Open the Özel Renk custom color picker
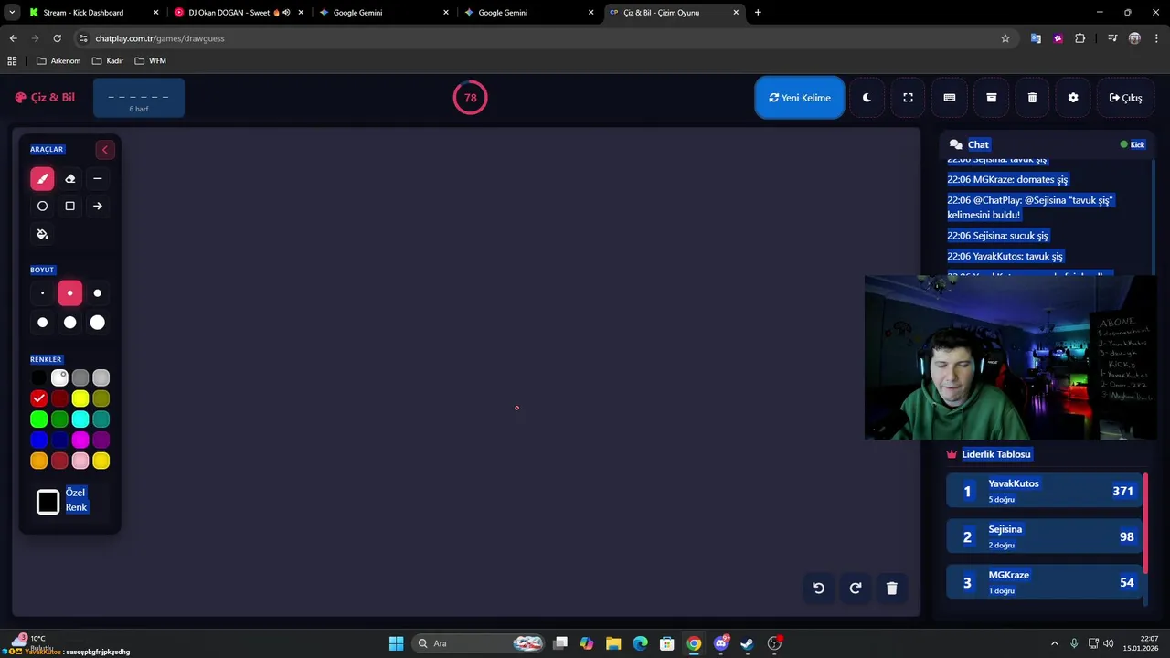1170x658 pixels. 48,502
